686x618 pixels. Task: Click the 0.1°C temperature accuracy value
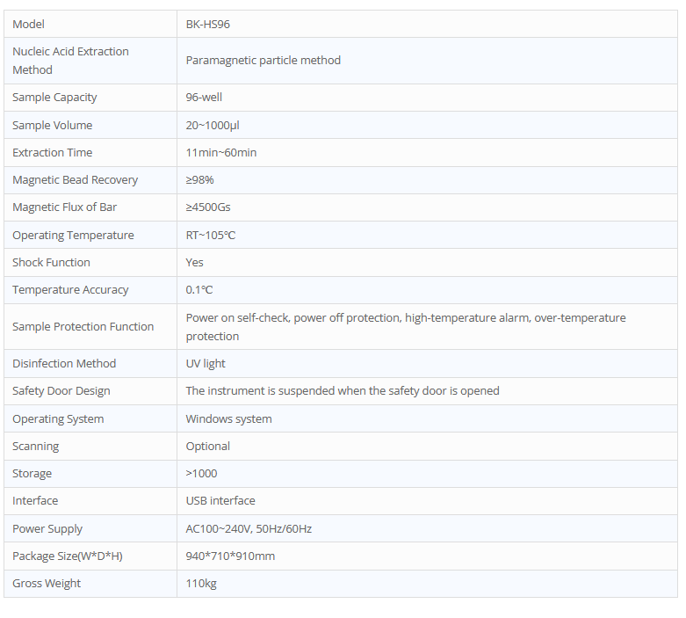click(x=199, y=290)
